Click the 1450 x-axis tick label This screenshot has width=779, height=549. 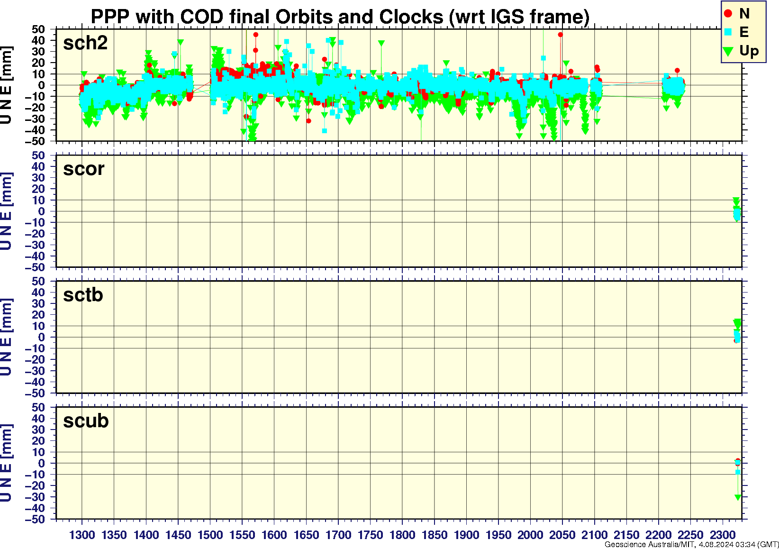[178, 535]
